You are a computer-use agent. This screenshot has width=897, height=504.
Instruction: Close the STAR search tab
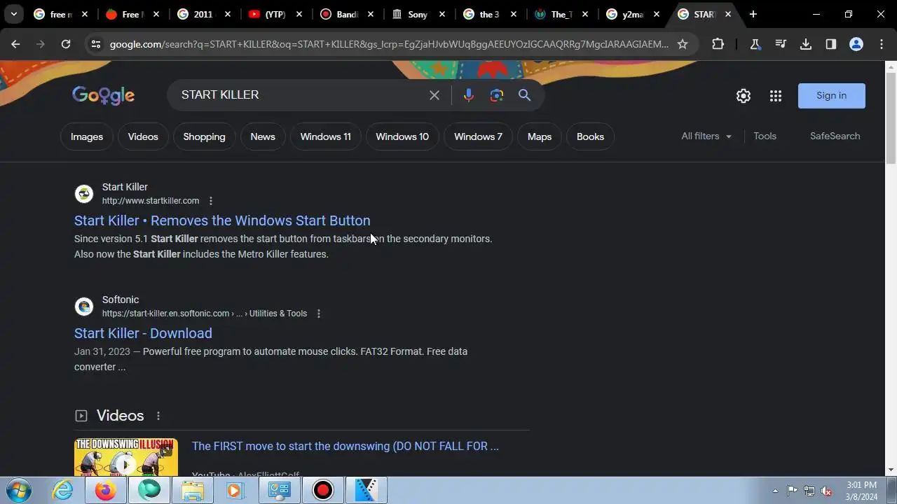[x=728, y=14]
